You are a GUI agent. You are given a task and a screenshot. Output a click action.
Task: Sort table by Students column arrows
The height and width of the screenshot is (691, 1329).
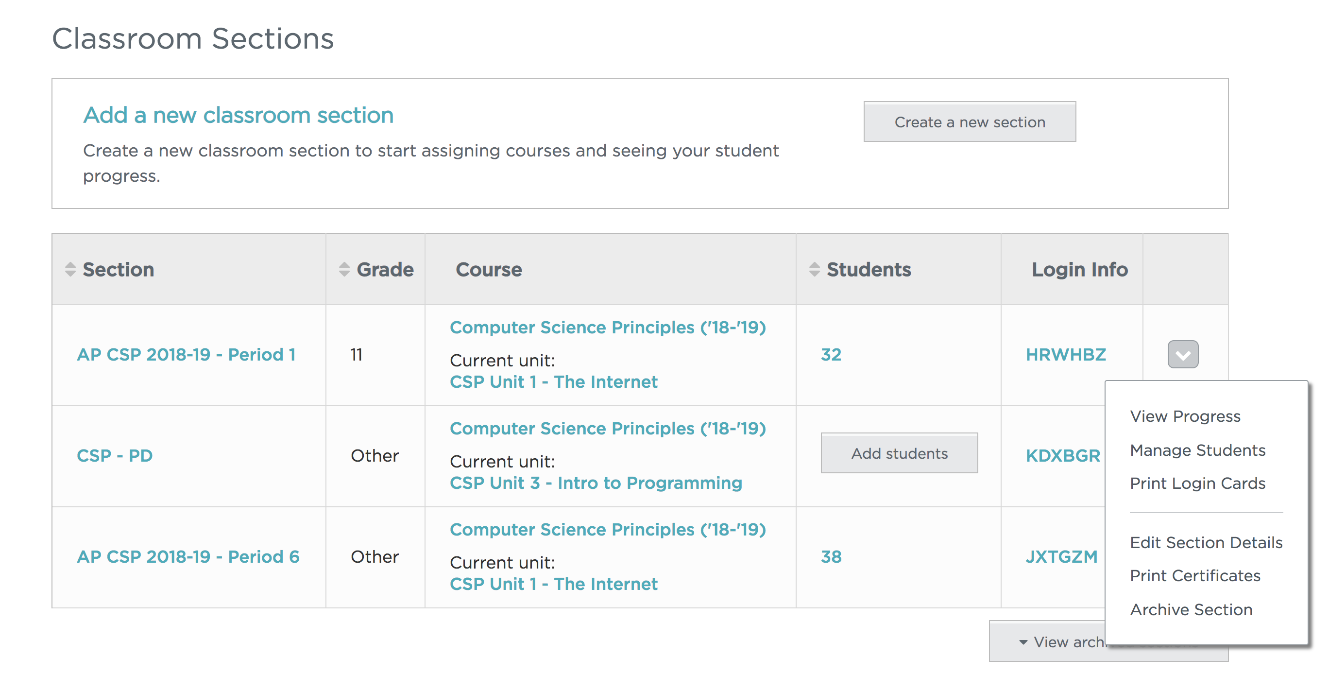click(x=814, y=269)
